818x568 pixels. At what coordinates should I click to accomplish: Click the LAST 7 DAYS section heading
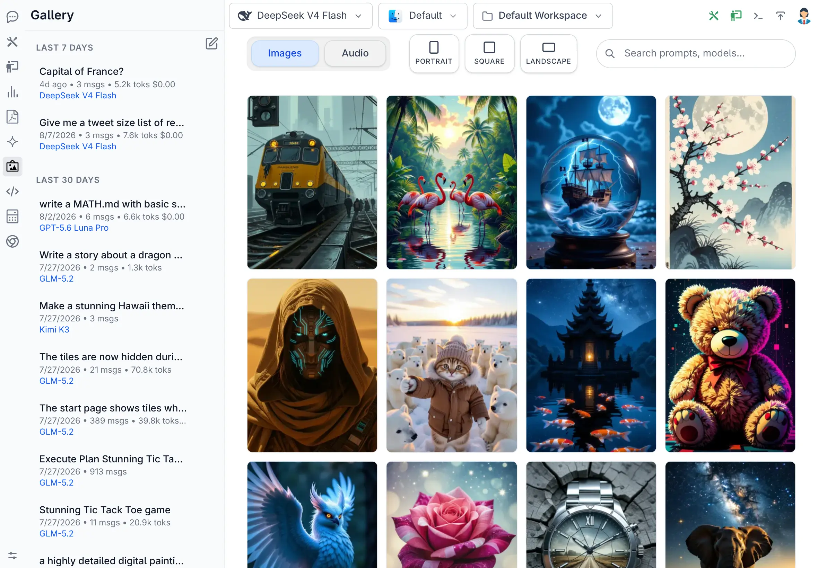(64, 48)
